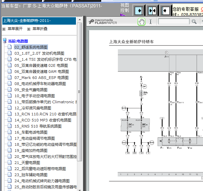Open 20_带气体放电大灯的大灯照射范围 item
Screen dimensions: 203x191
(x=45, y=157)
